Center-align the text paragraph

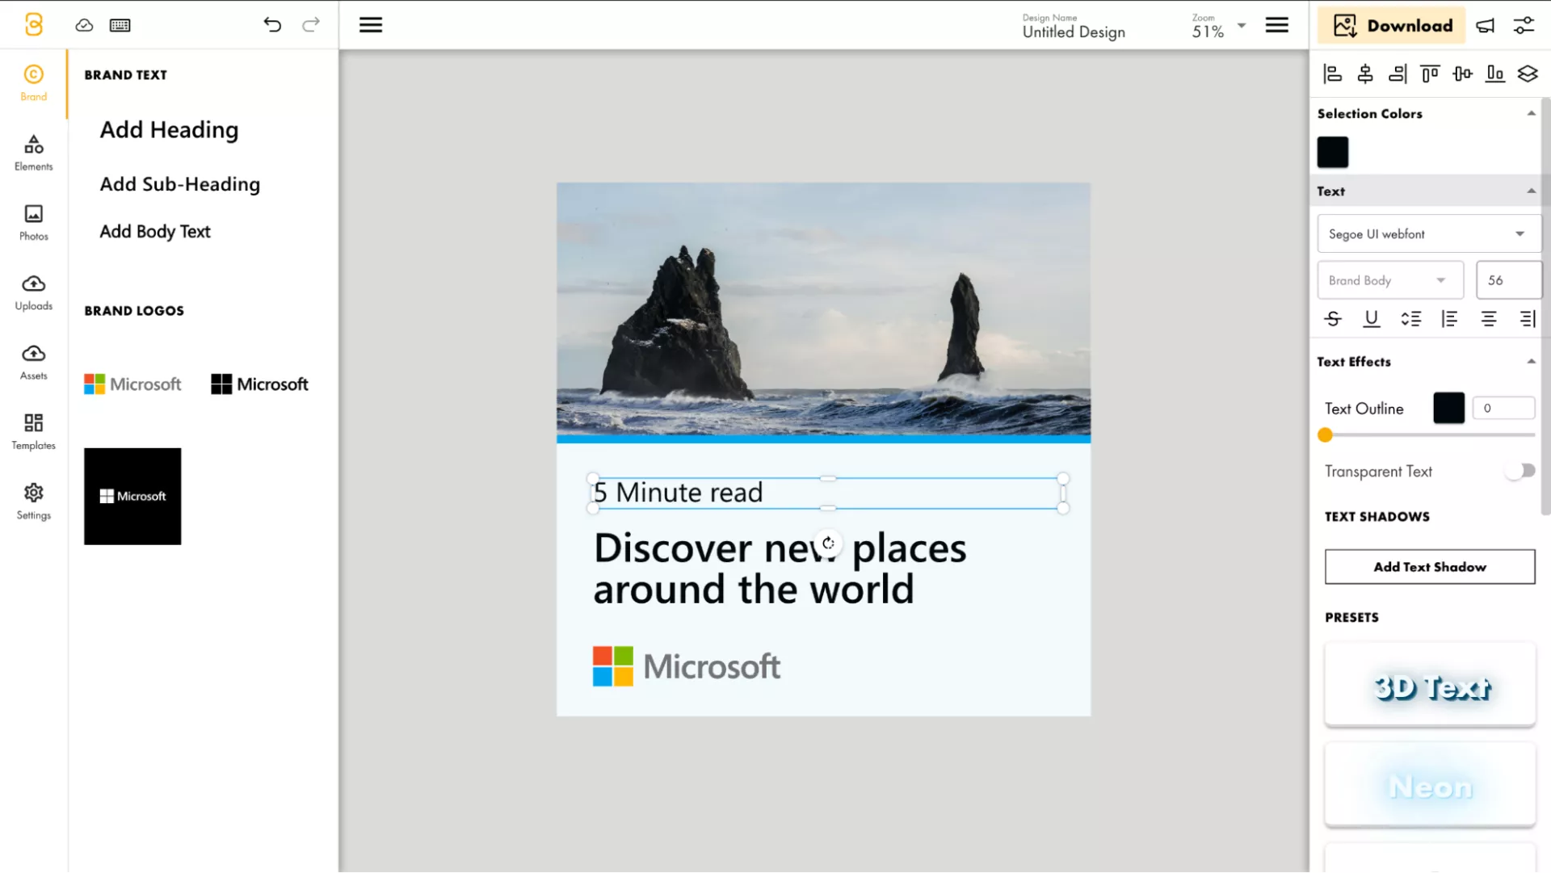coord(1489,319)
